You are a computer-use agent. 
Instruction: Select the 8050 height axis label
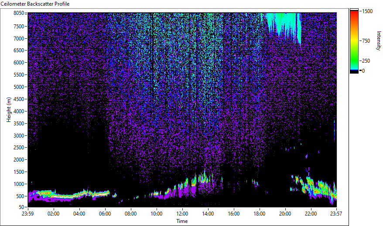point(19,13)
